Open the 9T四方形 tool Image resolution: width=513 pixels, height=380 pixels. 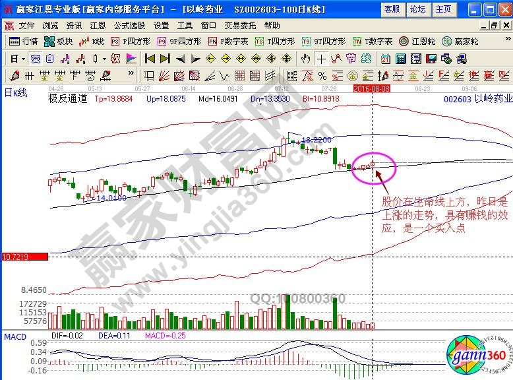click(324, 42)
